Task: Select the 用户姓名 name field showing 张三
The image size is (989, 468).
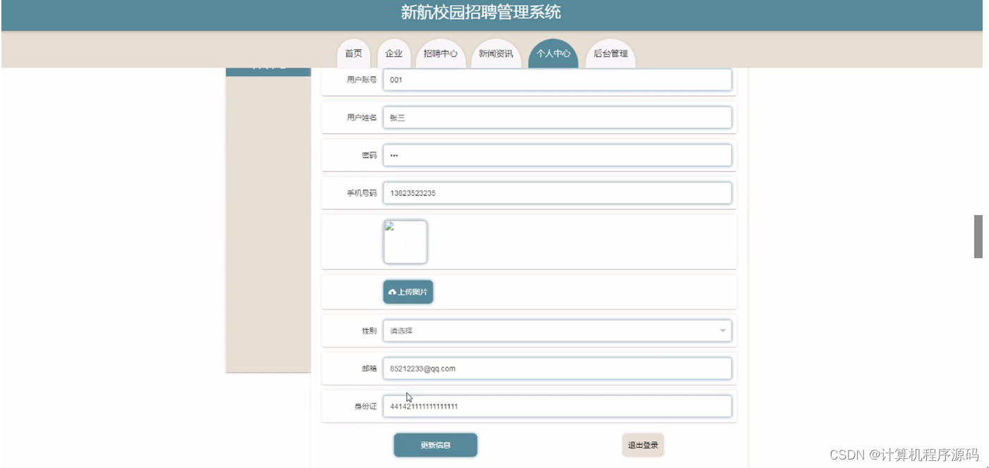Action: pos(557,118)
